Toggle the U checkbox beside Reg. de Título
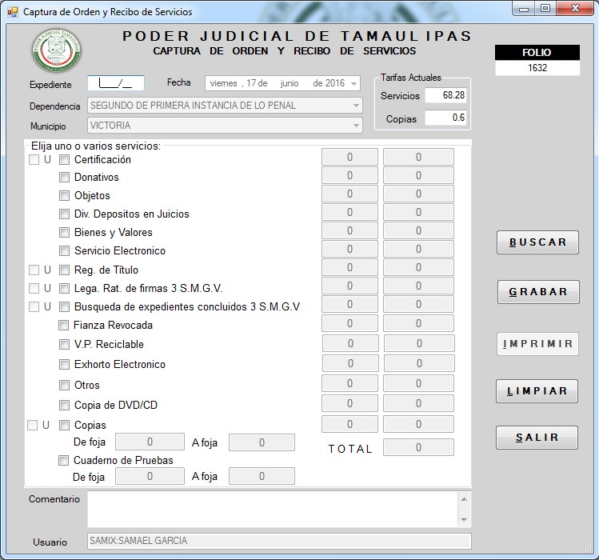The width and height of the screenshot is (599, 560). 34,270
